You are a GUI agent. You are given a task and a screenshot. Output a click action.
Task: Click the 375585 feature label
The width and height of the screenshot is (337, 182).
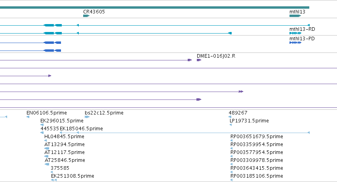[x=60, y=168]
